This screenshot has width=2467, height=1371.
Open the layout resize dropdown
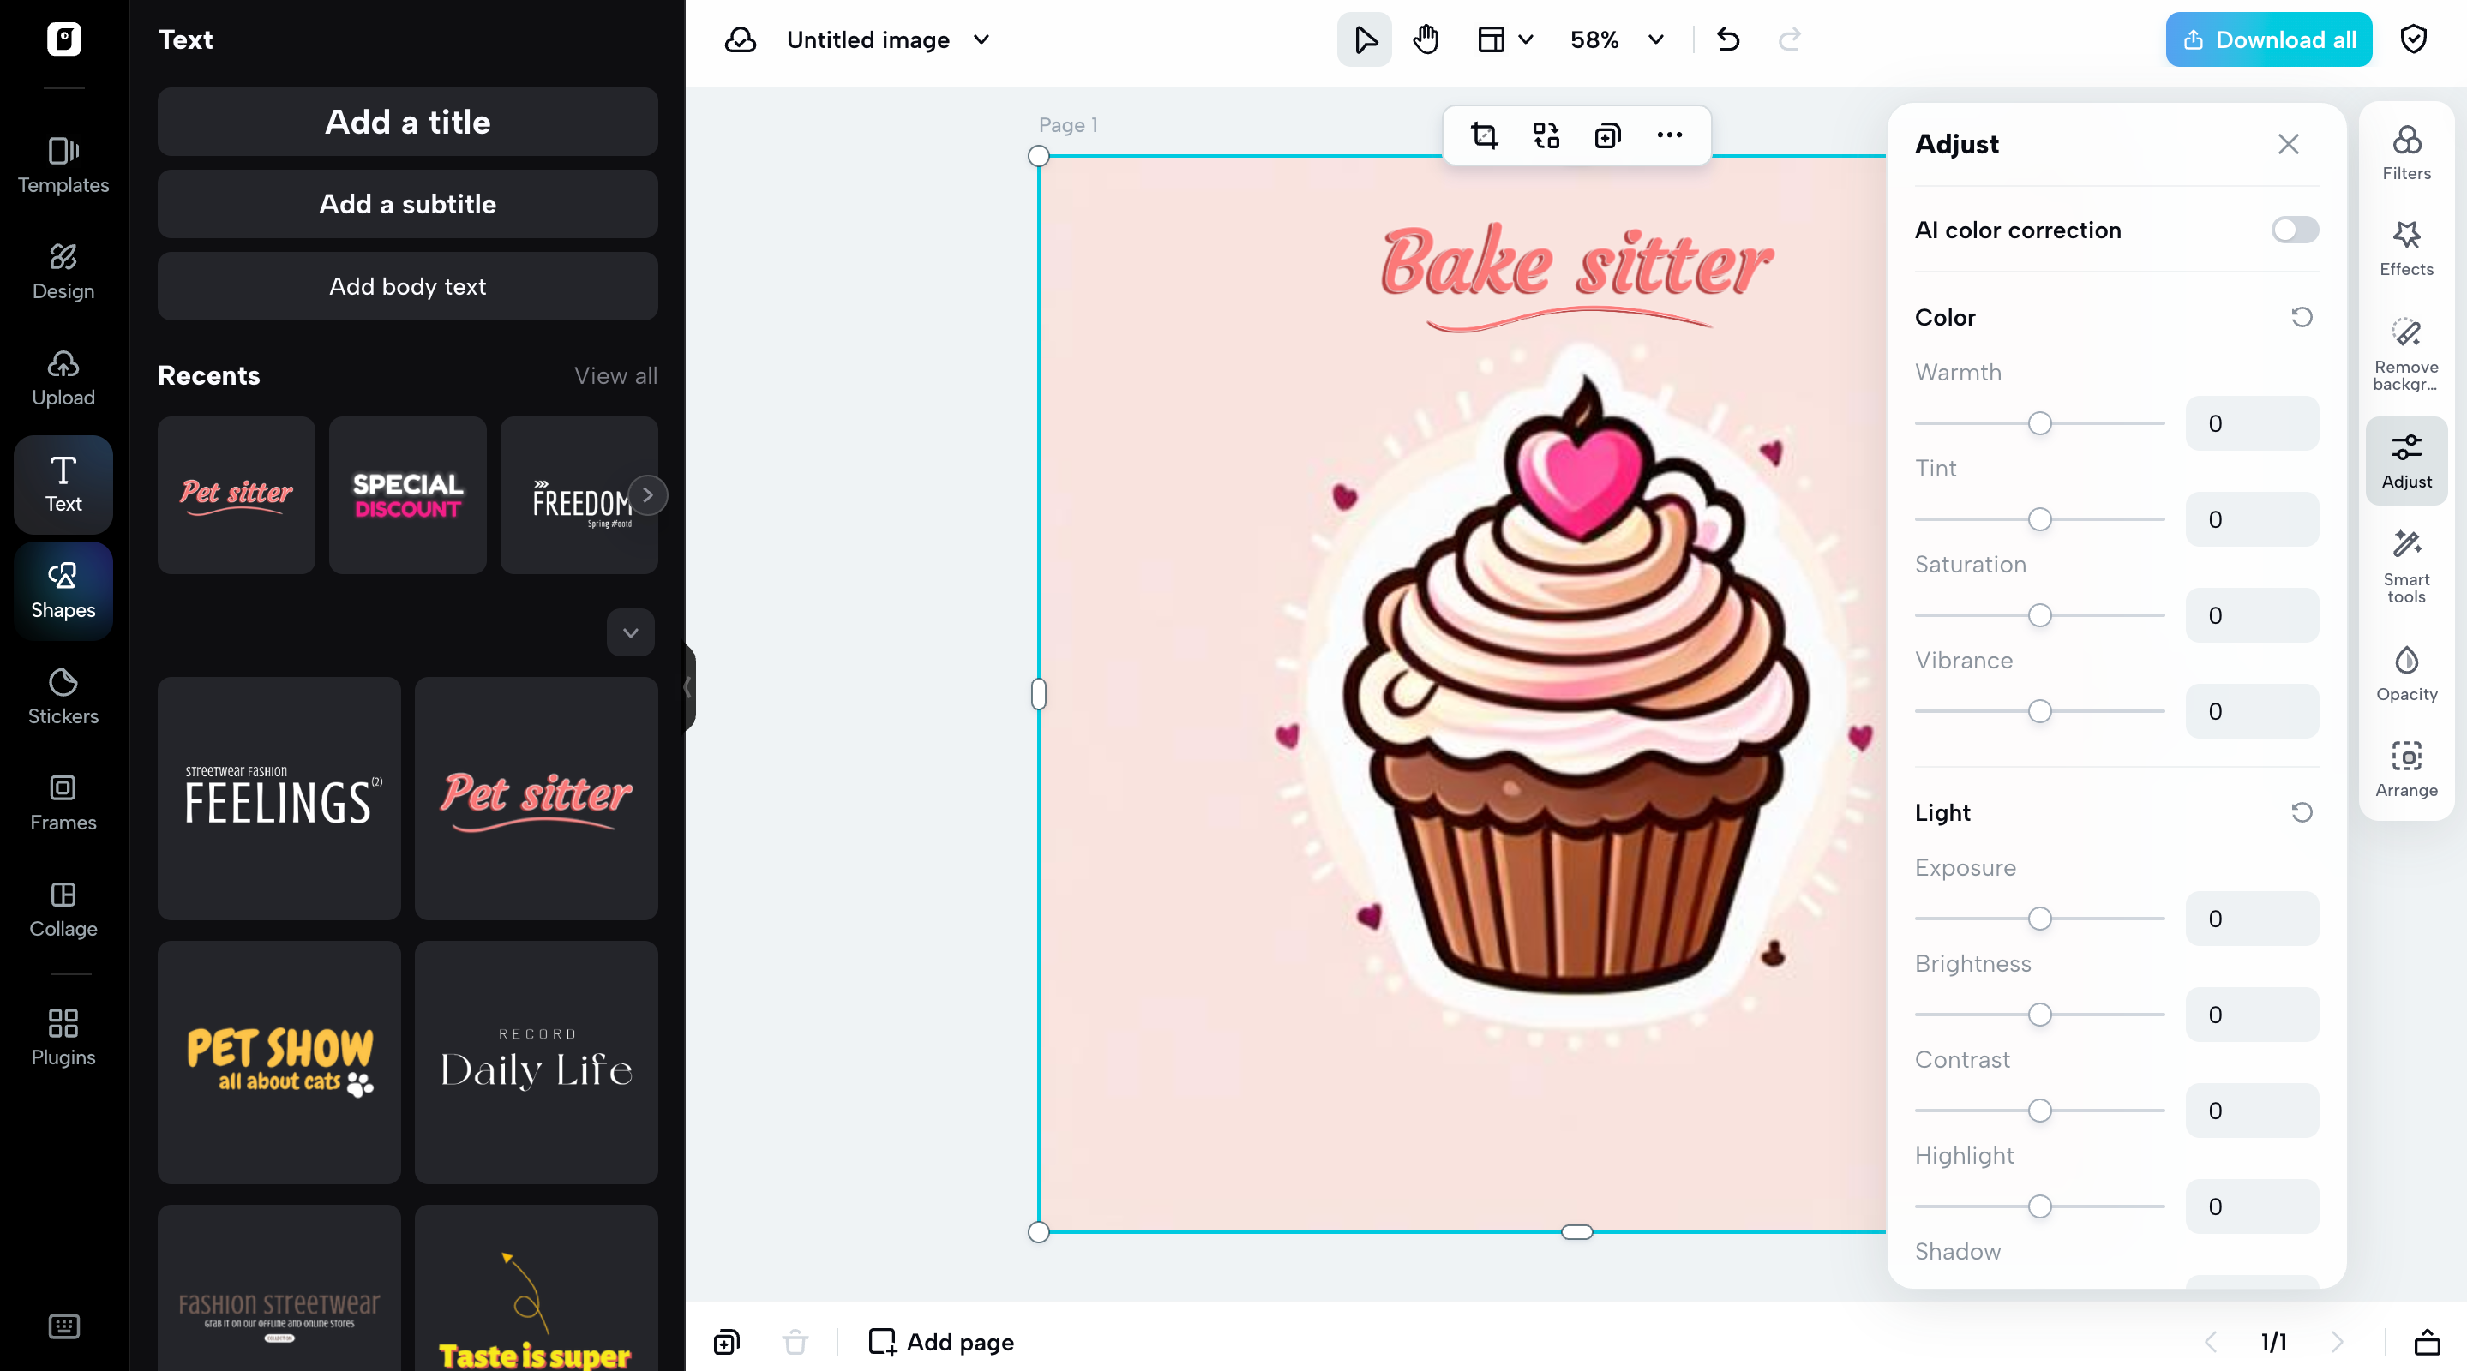click(x=1505, y=39)
